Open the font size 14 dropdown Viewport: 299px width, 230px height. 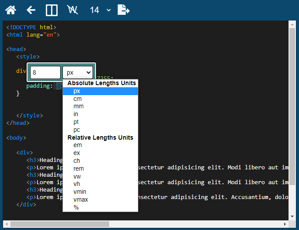(100, 10)
